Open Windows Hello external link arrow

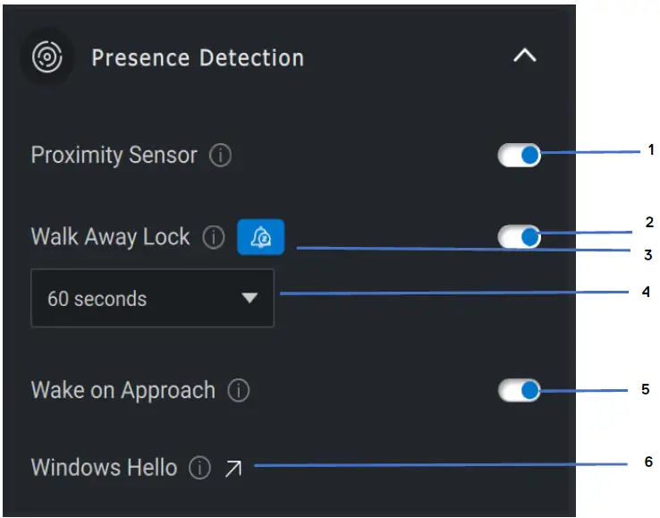(x=233, y=468)
